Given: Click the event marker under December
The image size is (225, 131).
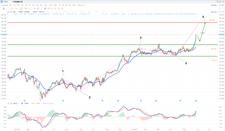Looking at the screenshot, I should [x=118, y=101].
